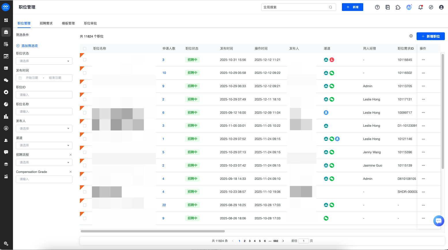448x250 pixels.
Task: Select the checkbox for request ID 10113705
Action: click(84, 86)
